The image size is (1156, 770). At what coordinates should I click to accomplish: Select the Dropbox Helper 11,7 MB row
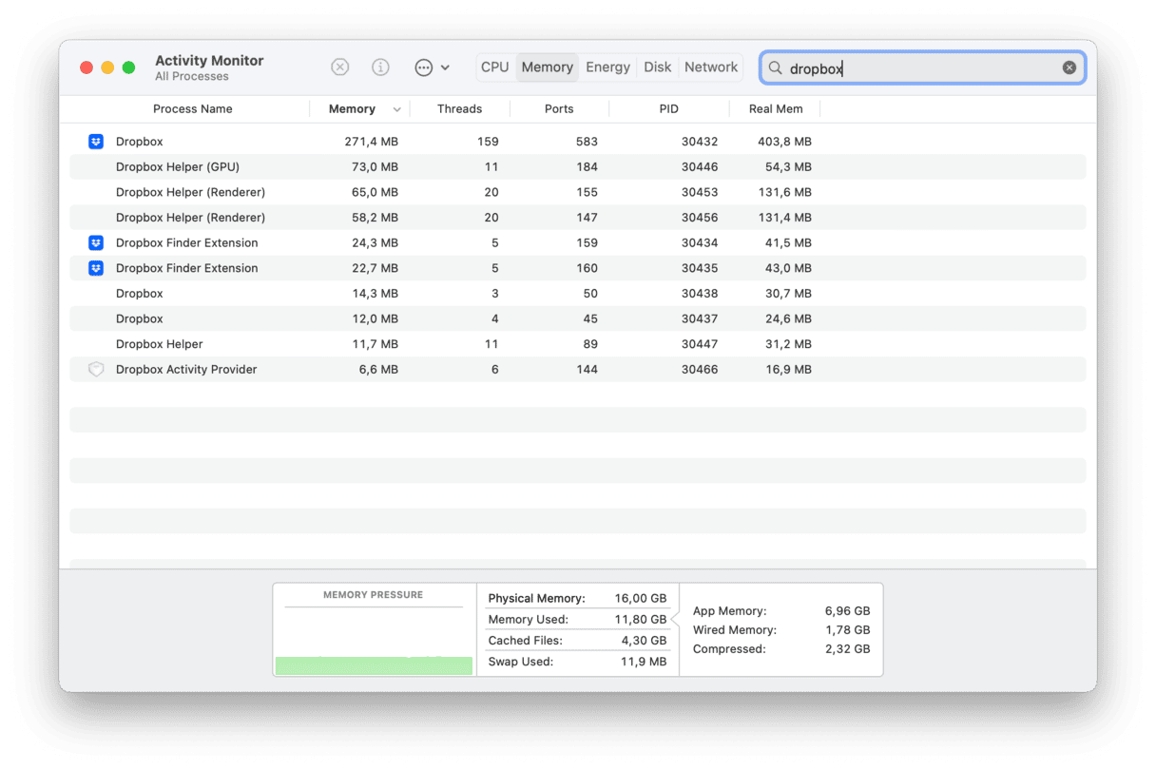pyautogui.click(x=578, y=344)
